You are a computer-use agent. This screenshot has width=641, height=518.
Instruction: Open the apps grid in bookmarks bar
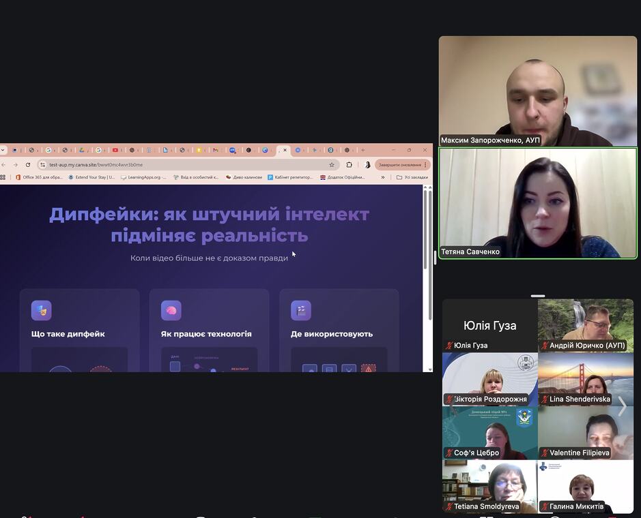click(3, 177)
